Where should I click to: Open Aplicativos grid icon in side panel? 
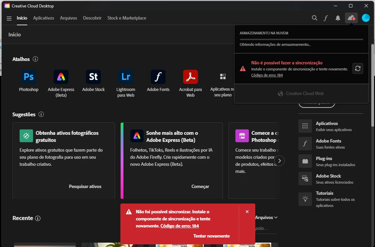305,126
